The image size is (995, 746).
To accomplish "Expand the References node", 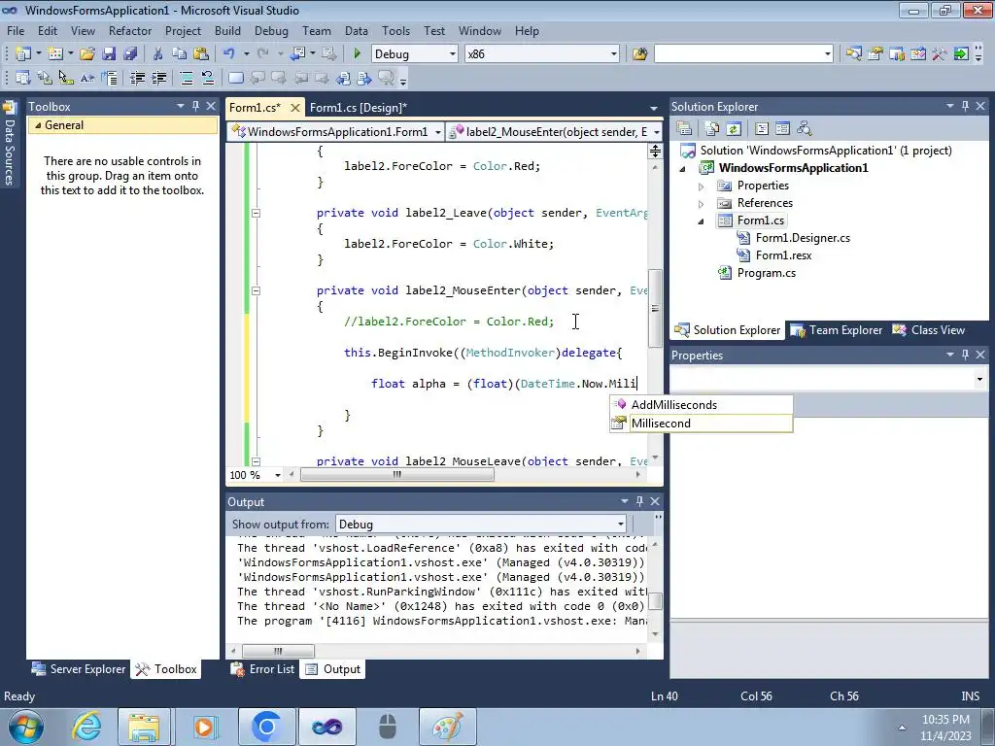I will (702, 204).
